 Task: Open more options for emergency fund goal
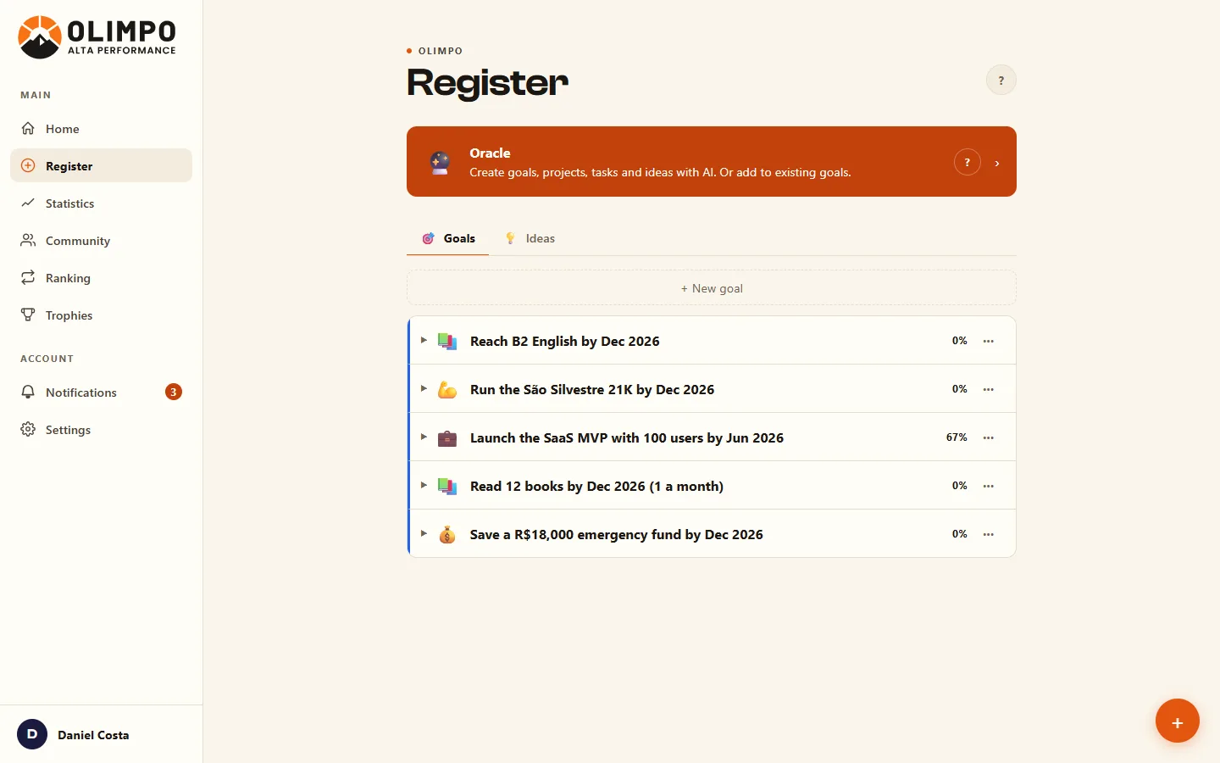coord(989,534)
